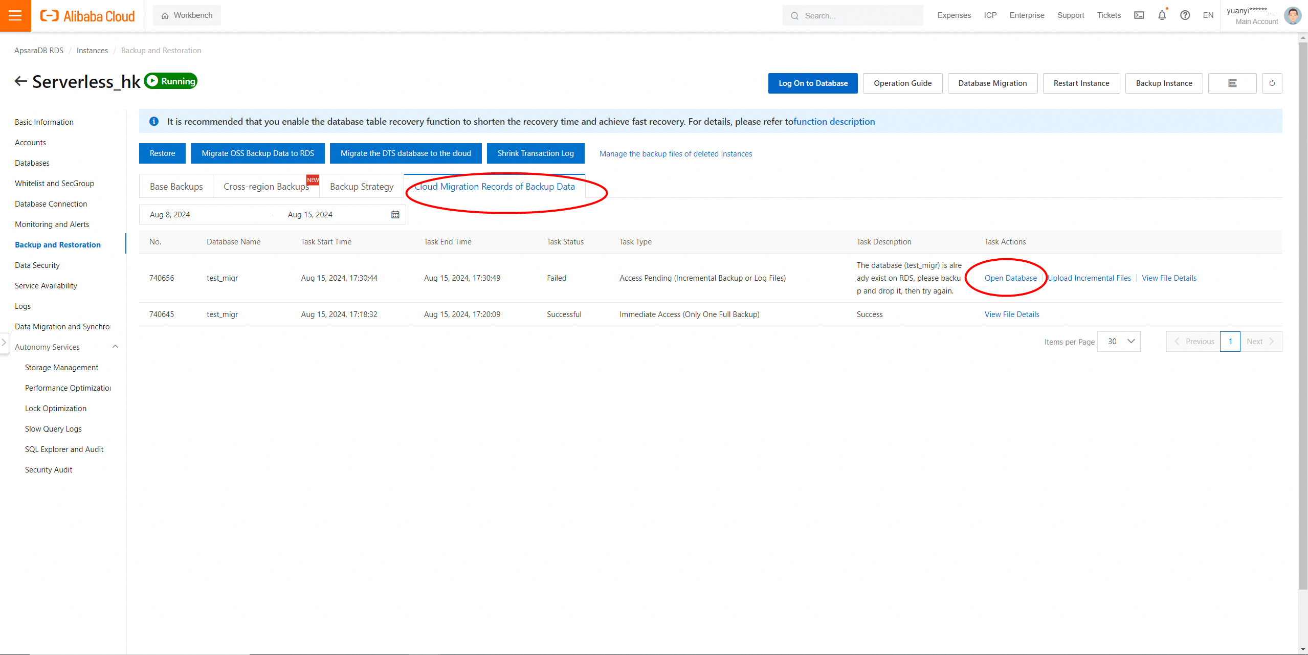Viewport: 1308px width, 655px height.
Task: Open Manage the backup files of deleted instances
Action: point(676,154)
